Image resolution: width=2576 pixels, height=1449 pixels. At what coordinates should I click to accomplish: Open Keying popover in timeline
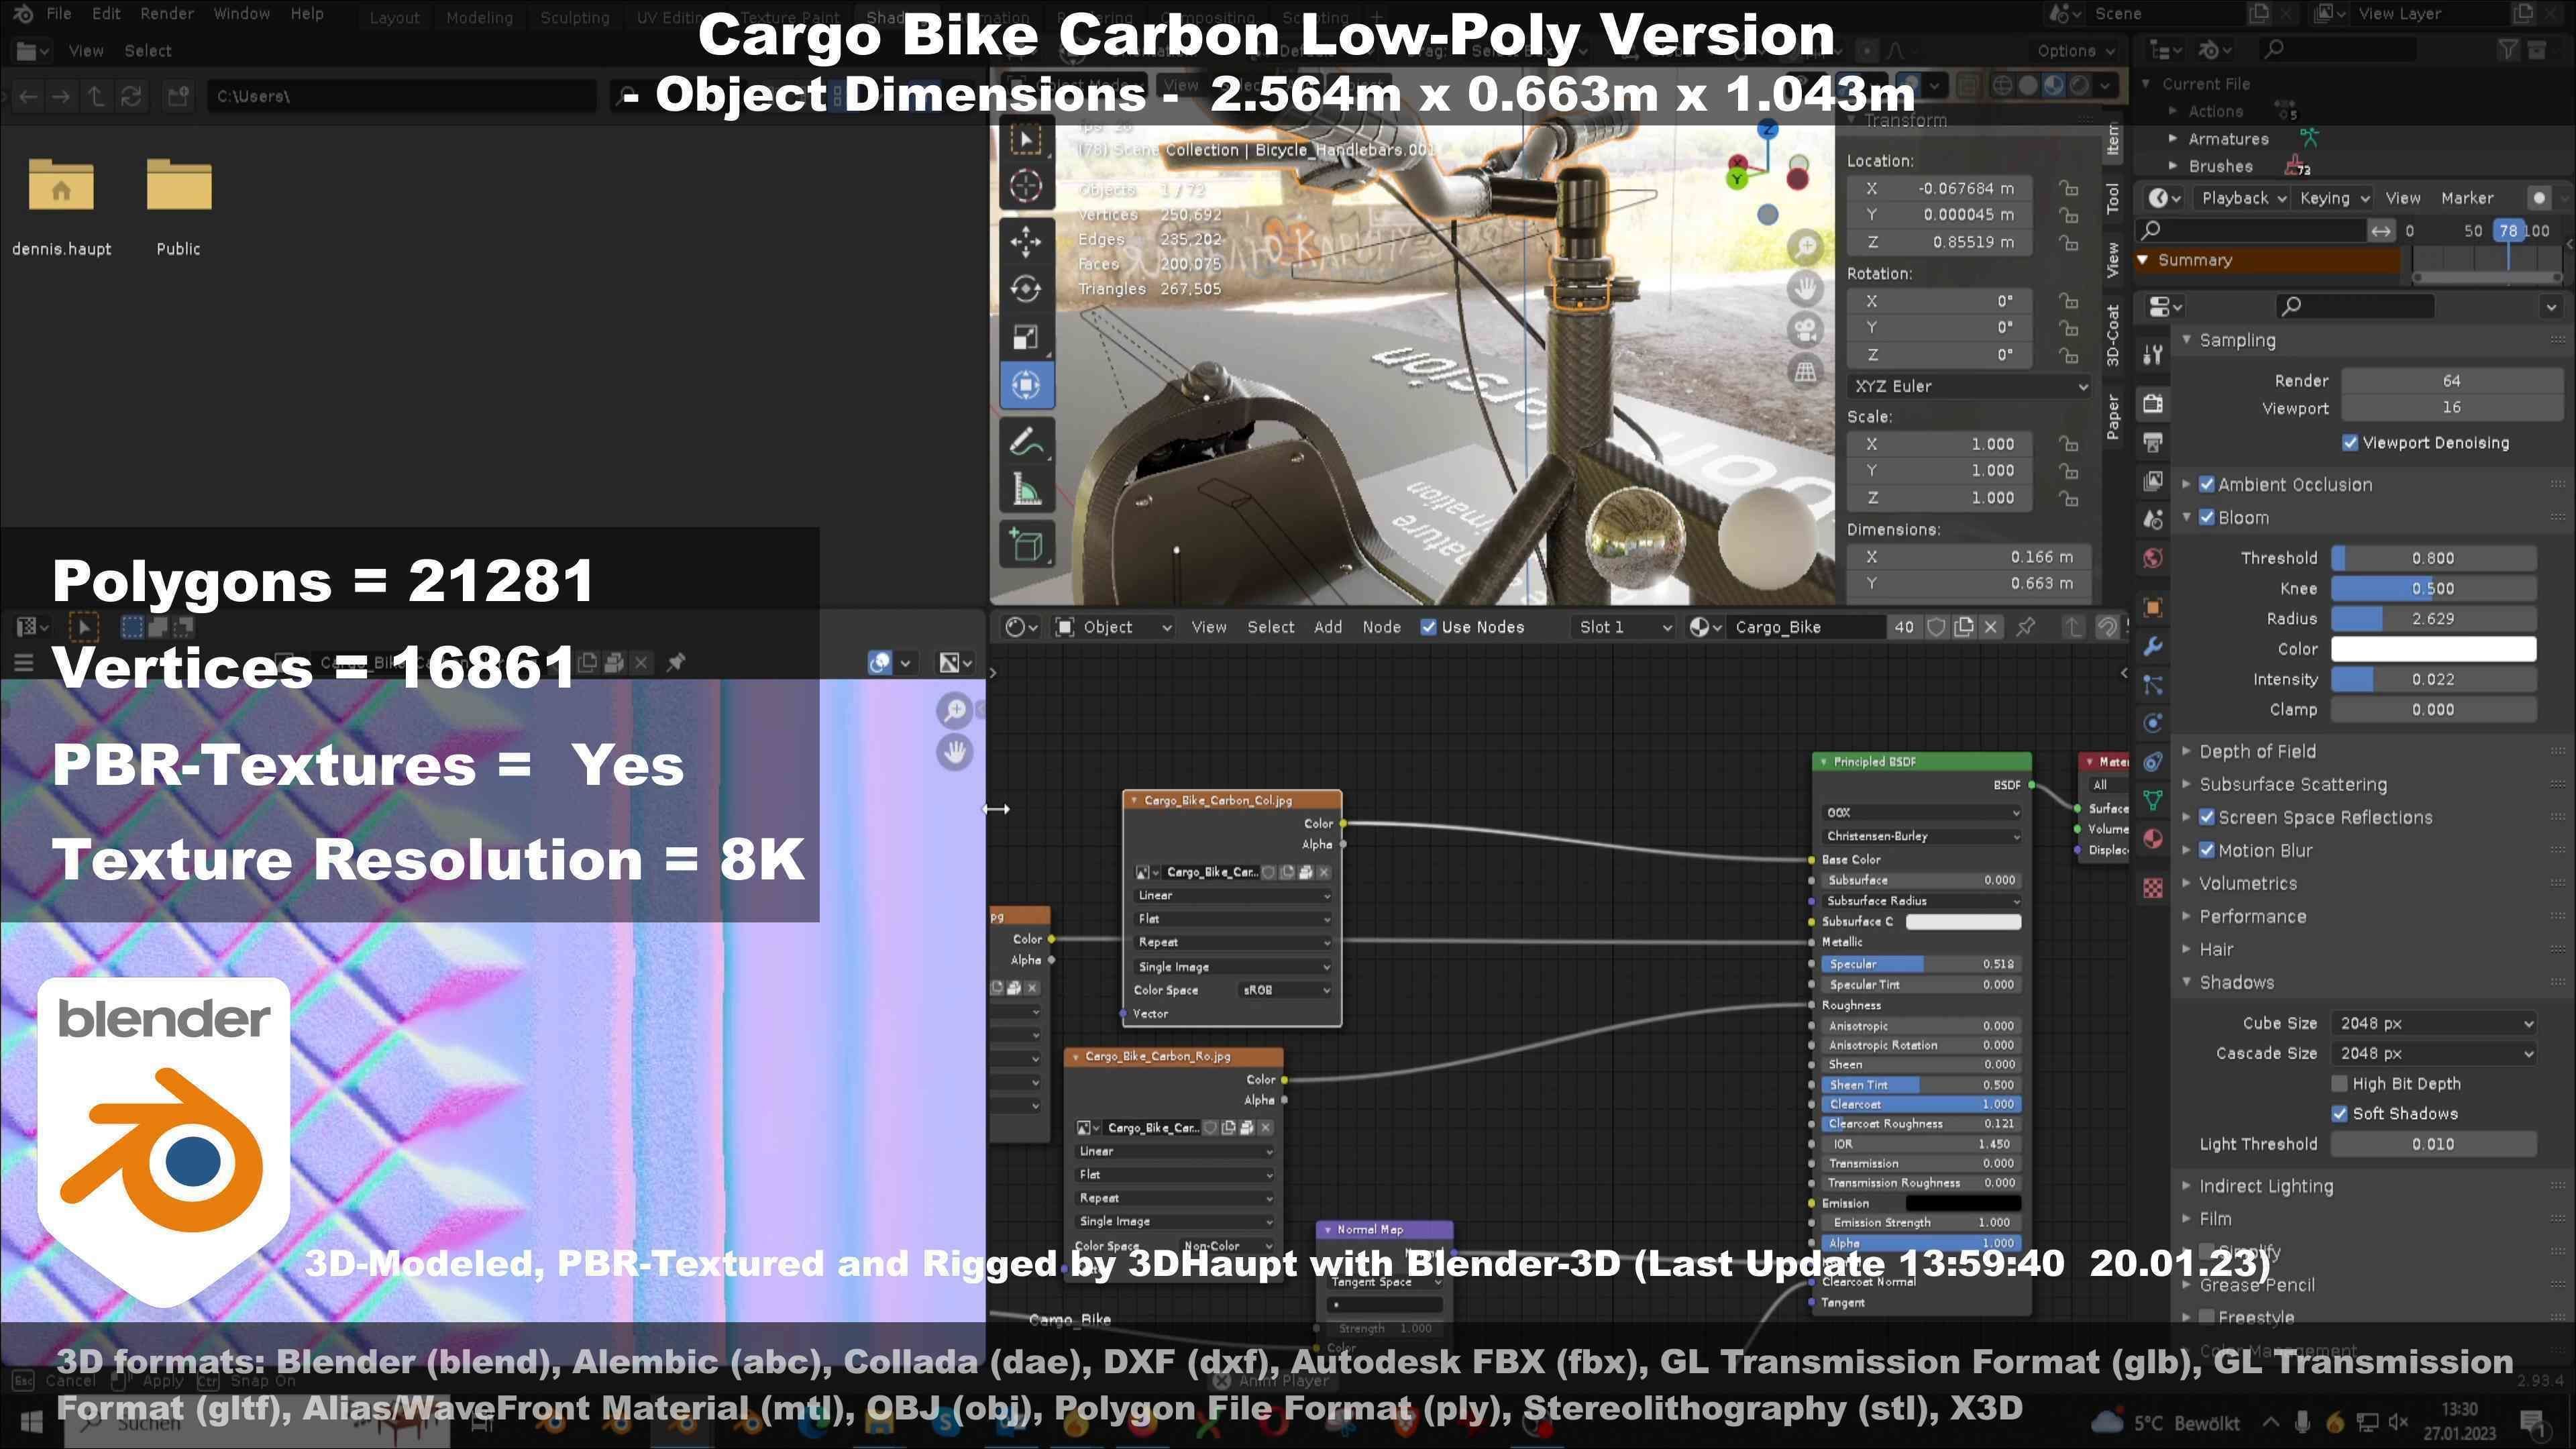pyautogui.click(x=2334, y=198)
